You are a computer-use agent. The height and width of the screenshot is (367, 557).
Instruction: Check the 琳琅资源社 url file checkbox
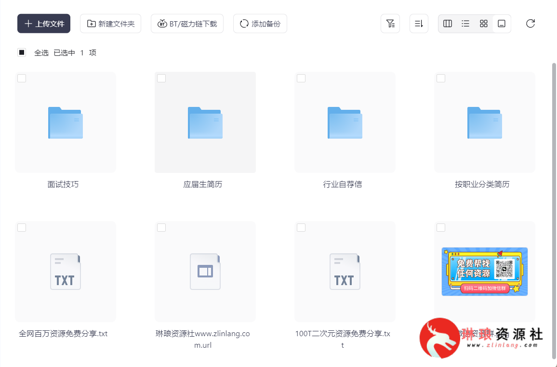[161, 227]
